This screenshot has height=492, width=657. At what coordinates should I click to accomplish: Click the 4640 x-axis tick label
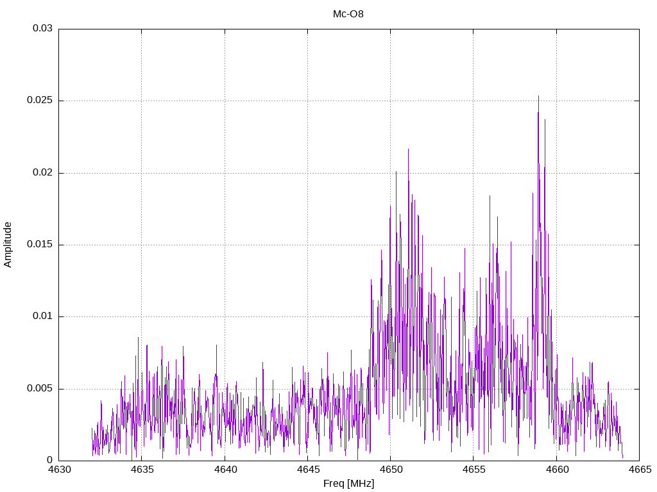[225, 470]
